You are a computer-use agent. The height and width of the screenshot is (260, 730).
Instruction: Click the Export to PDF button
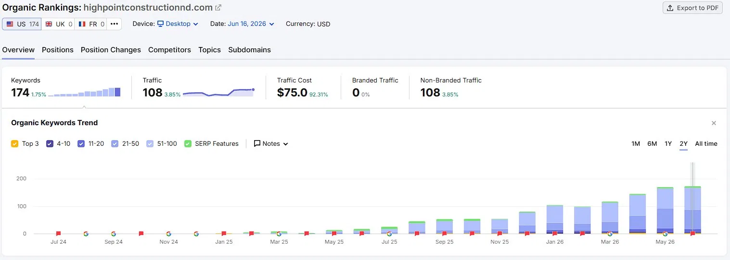692,8
